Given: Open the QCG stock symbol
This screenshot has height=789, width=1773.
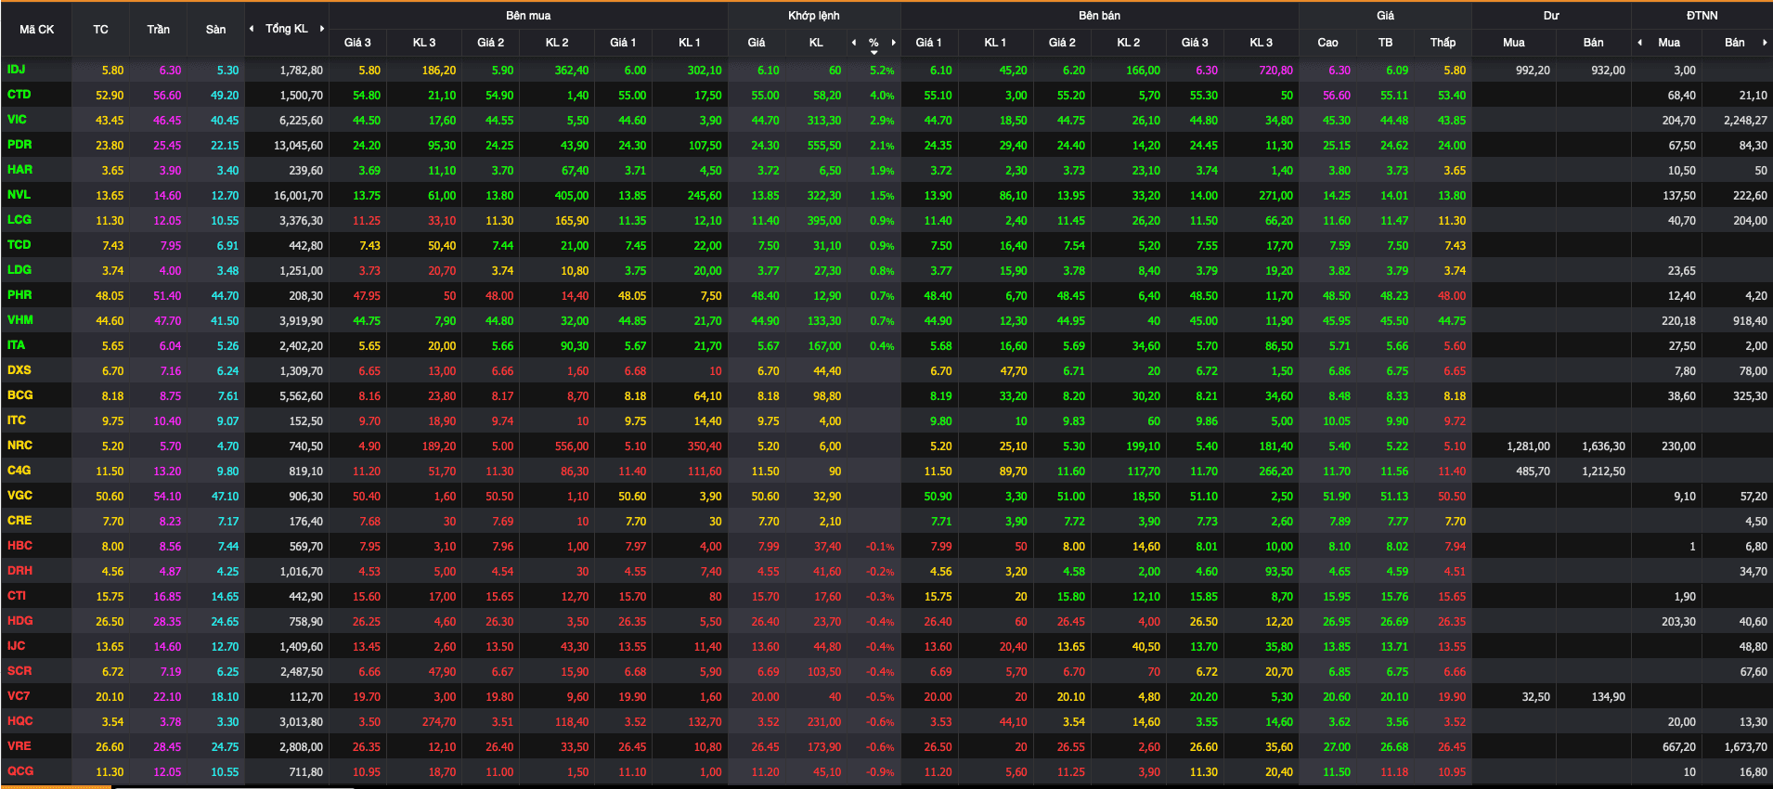Looking at the screenshot, I should click(x=19, y=771).
